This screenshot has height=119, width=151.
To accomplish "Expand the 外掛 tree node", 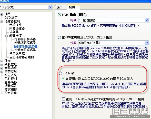I will point(2,61).
